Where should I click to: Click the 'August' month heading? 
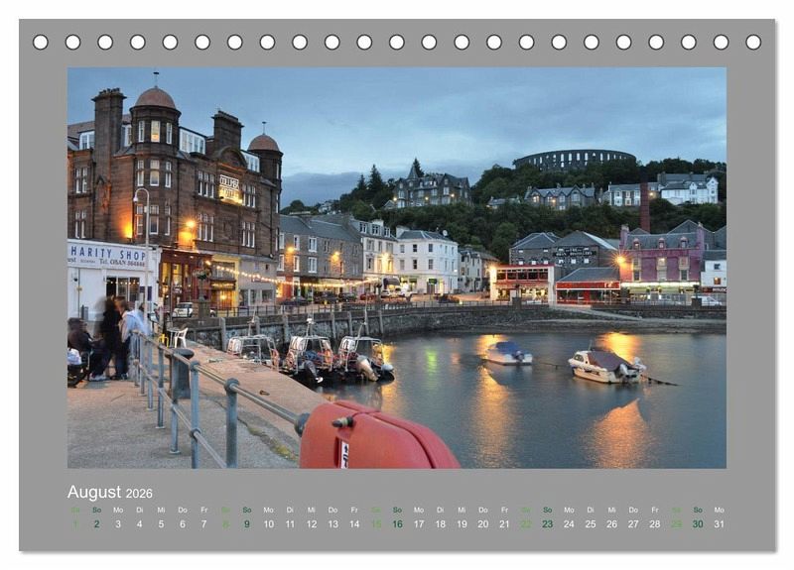94,492
